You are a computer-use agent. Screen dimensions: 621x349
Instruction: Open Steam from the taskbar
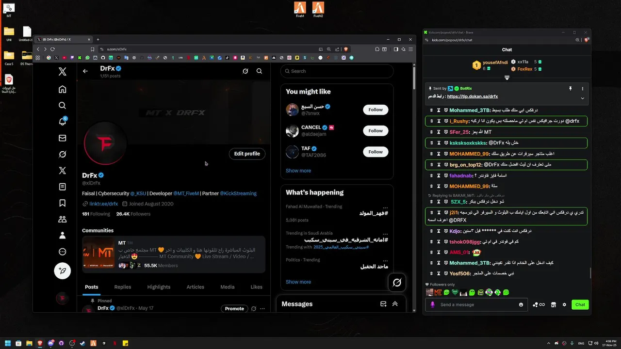pos(83,343)
